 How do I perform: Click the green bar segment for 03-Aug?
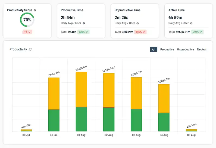click(136, 120)
